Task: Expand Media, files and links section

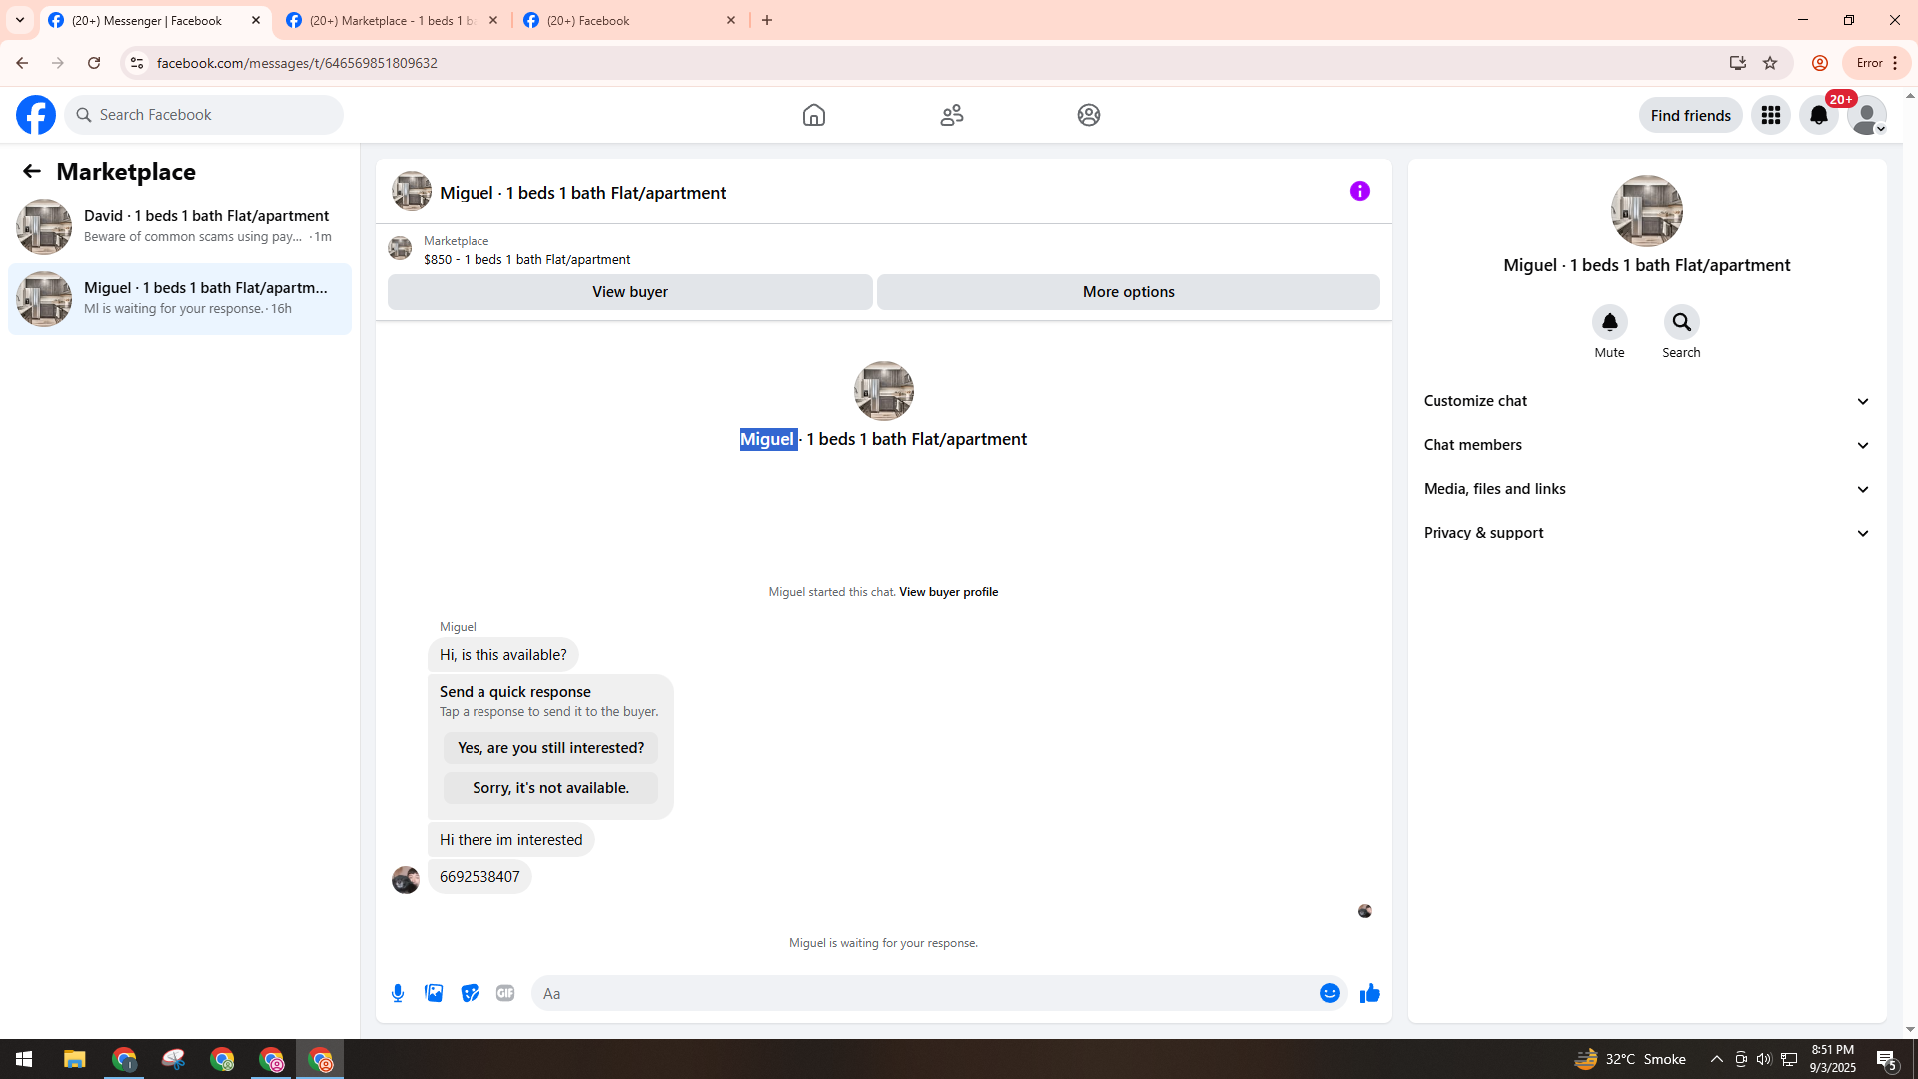Action: (1647, 489)
